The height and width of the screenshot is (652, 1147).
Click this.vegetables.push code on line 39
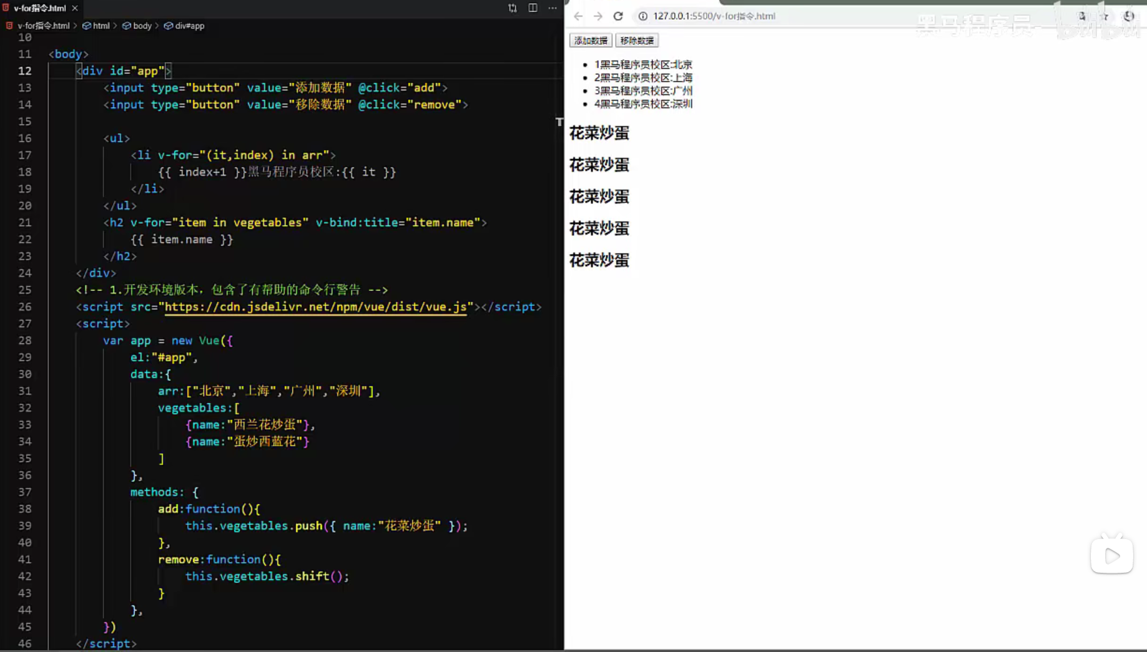point(327,526)
